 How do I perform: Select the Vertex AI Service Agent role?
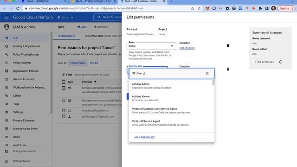(x=171, y=123)
